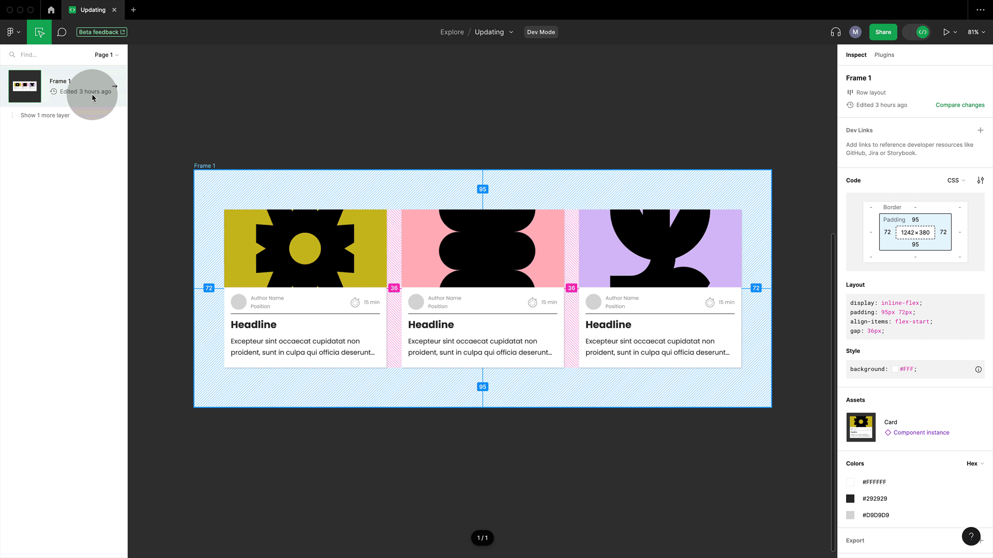Select the pink card image
This screenshot has width=993, height=558.
pos(483,249)
